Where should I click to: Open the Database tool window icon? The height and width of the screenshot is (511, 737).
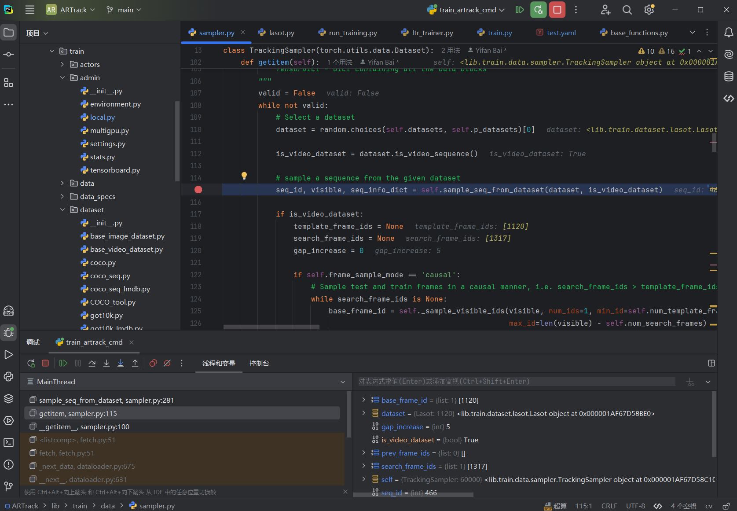729,77
